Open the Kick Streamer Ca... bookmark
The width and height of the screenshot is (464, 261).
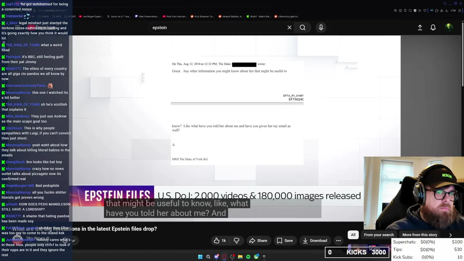tap(203, 16)
